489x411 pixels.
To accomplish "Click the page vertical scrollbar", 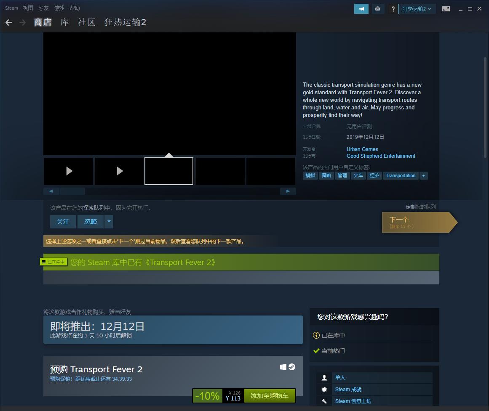I will [x=485, y=108].
